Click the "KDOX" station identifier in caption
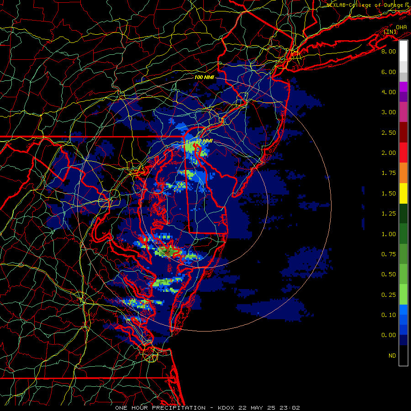 (x=227, y=408)
